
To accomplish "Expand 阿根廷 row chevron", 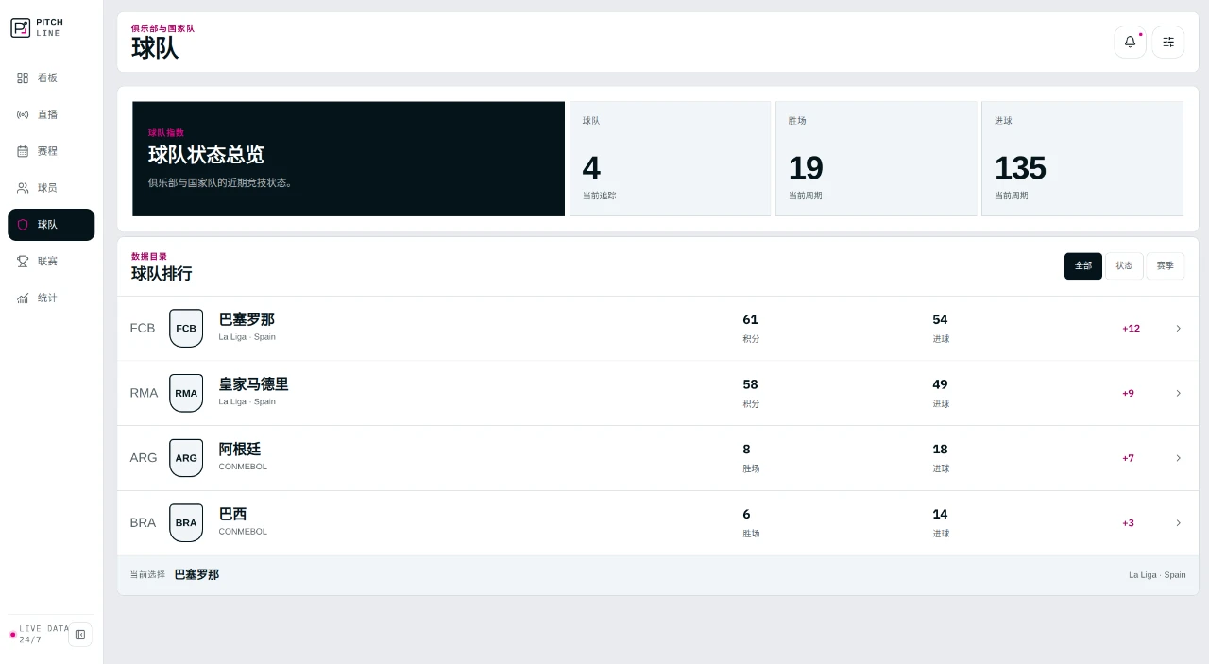I will [x=1178, y=458].
